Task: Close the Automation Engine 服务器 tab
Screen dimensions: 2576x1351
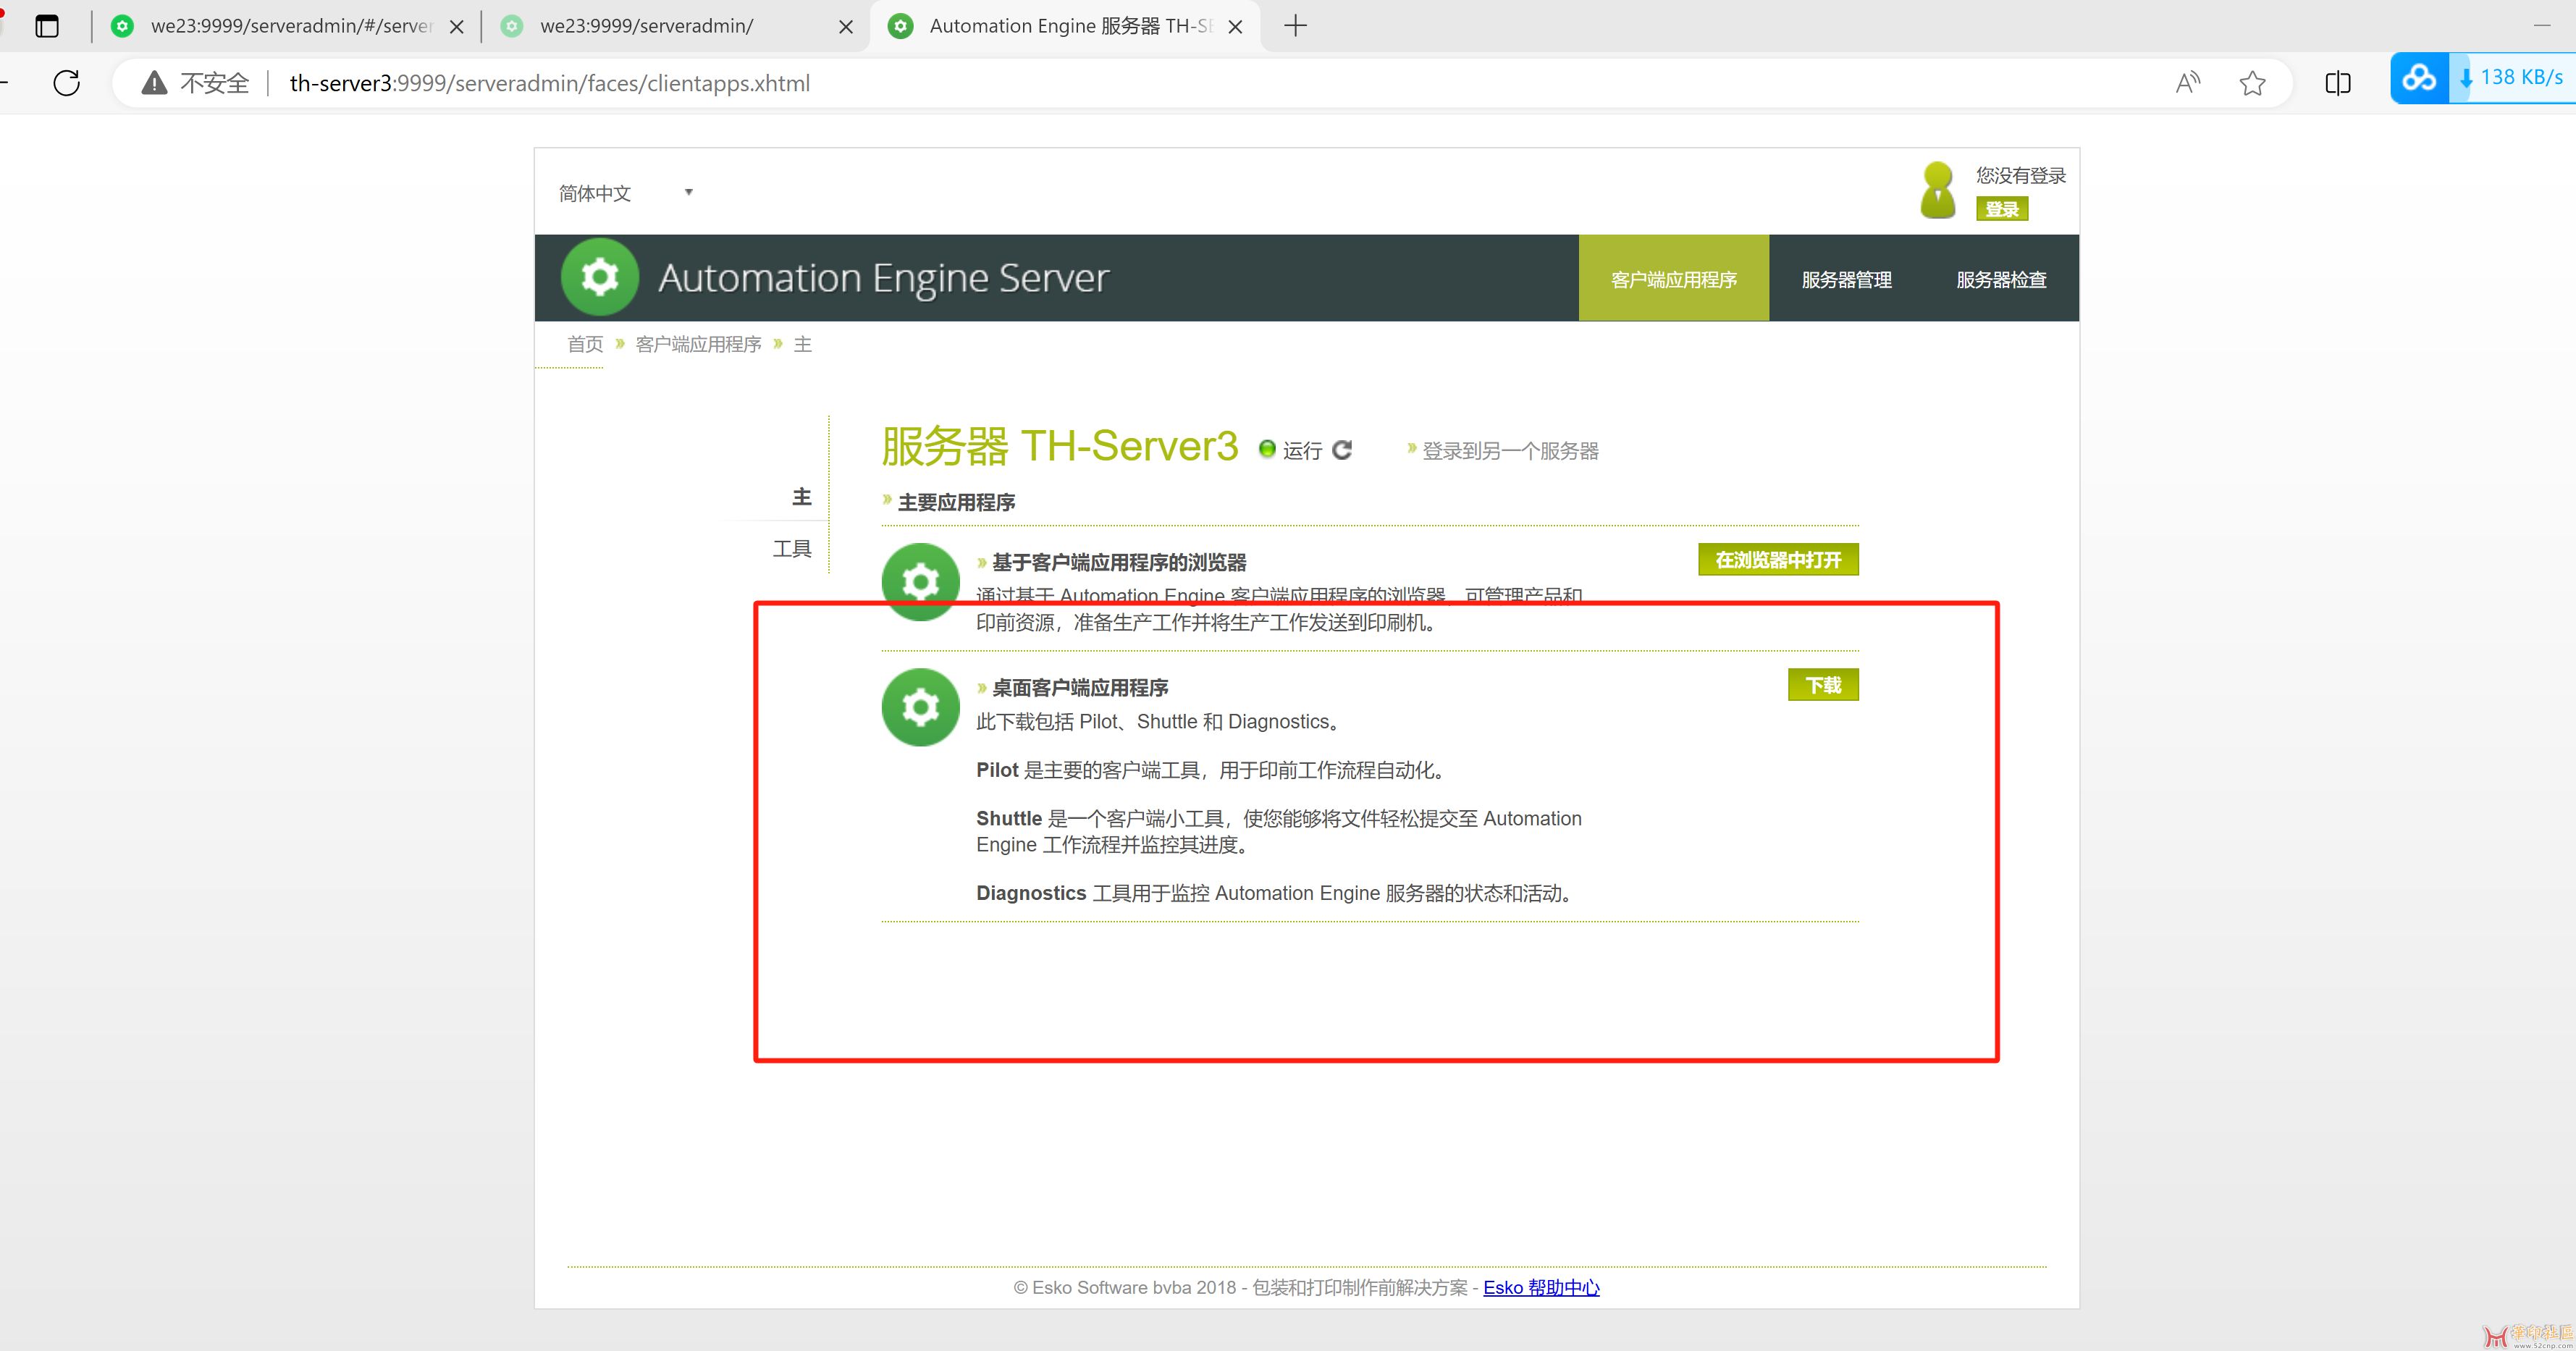Action: [1235, 27]
